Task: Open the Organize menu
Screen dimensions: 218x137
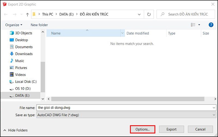Action: [14, 25]
